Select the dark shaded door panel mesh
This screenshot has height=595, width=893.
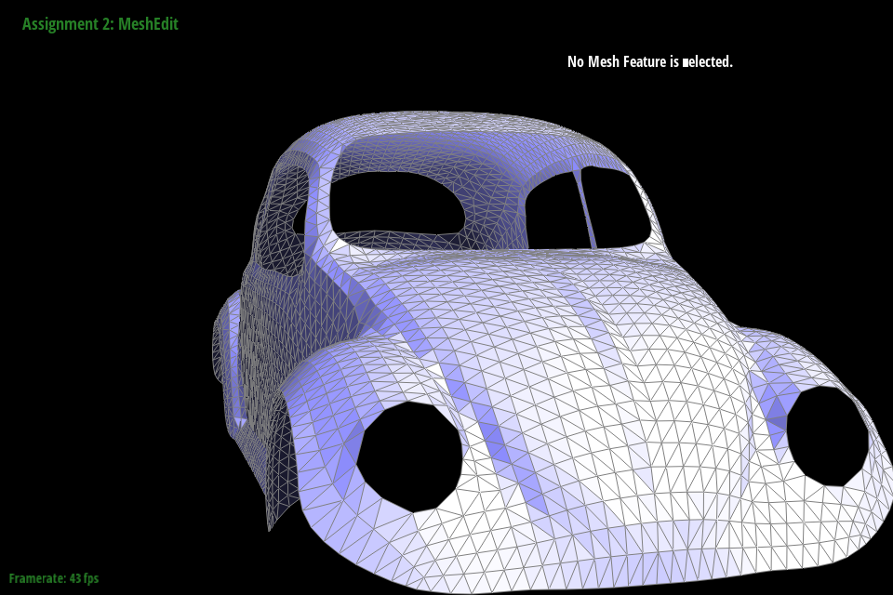(270, 372)
